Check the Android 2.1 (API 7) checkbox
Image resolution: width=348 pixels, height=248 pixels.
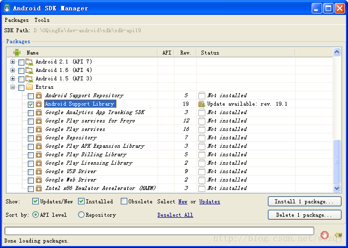pos(21,62)
